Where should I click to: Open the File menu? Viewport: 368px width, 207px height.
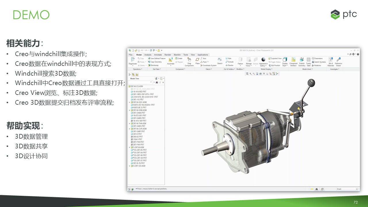pos(131,55)
